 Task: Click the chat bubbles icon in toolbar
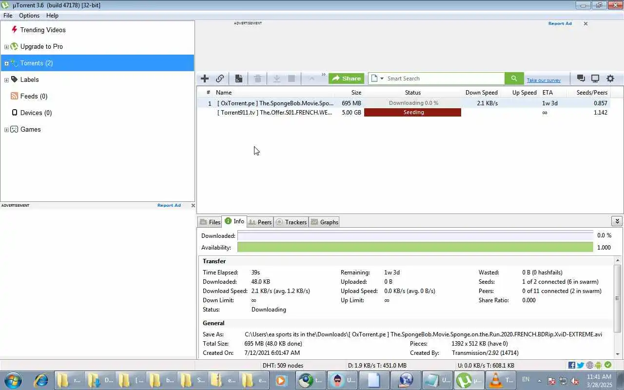point(581,78)
